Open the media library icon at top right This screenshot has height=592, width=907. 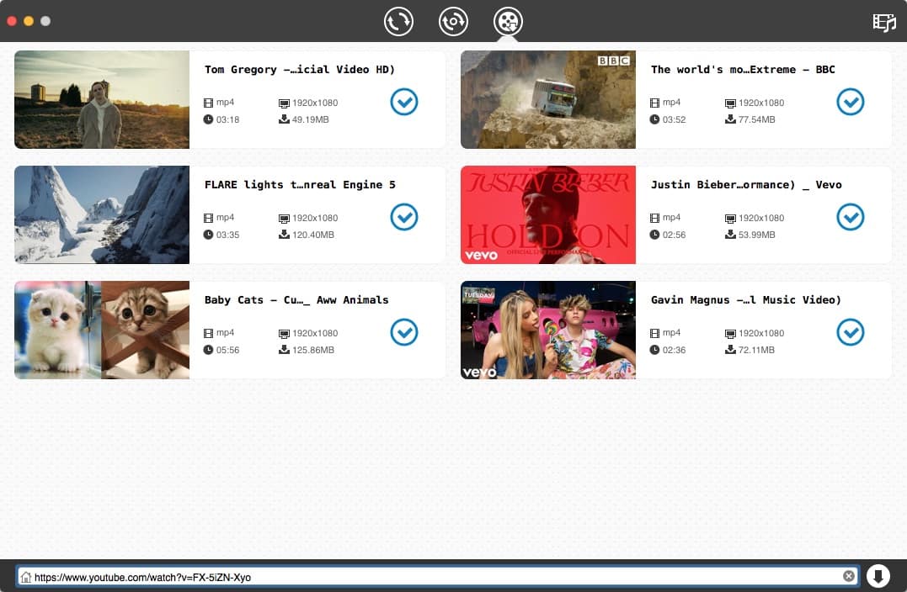click(884, 23)
